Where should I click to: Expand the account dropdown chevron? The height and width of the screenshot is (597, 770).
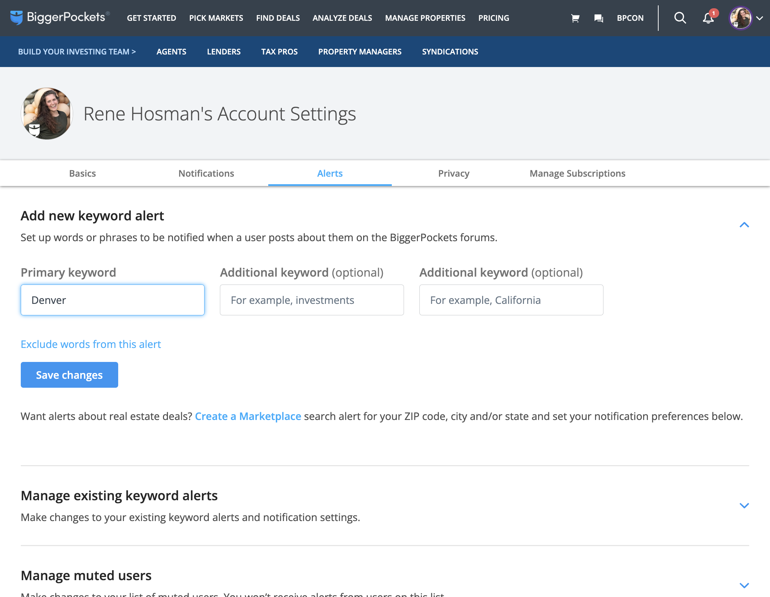tap(760, 18)
